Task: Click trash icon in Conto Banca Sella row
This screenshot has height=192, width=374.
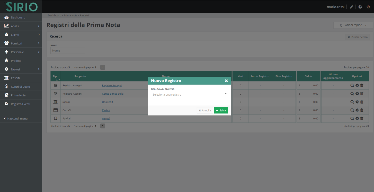Action: click(362, 94)
